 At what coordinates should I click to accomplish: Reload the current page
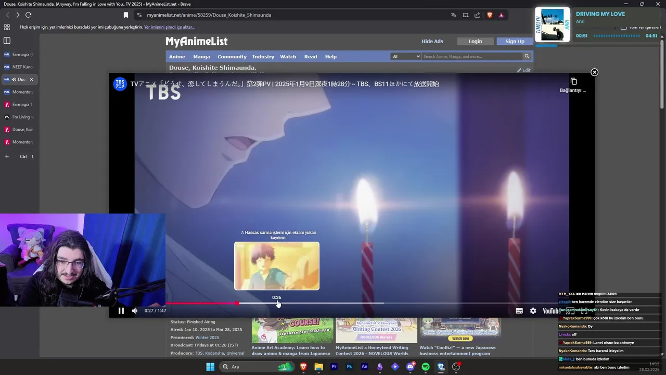[29, 15]
